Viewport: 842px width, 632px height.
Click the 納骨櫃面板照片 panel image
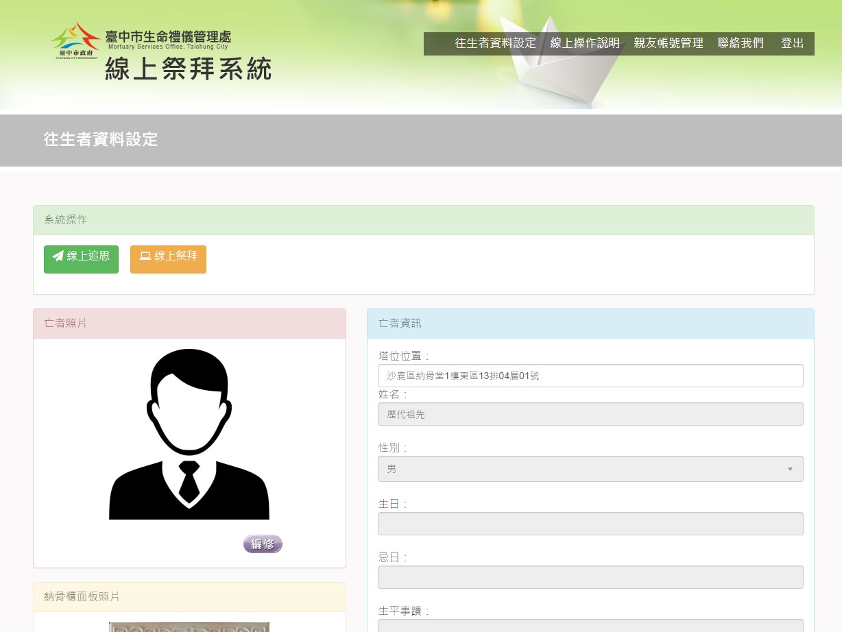coord(189,627)
